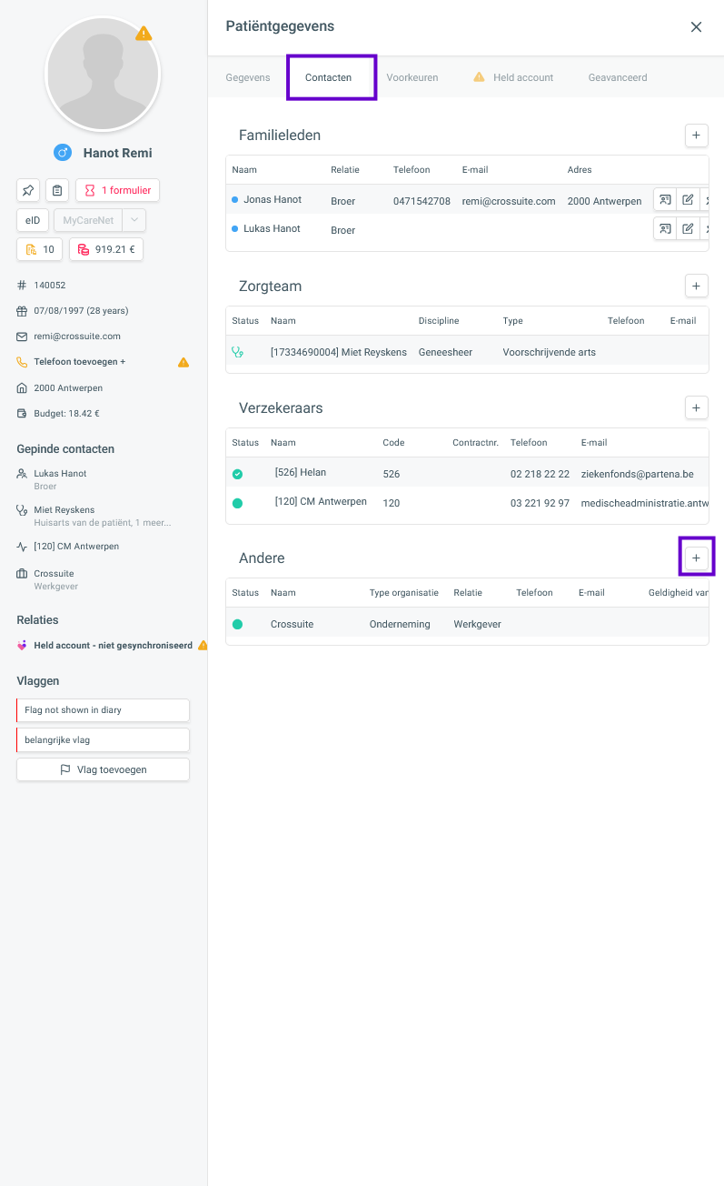
Task: Edit Jonas Hanot's family contact entry
Action: [x=688, y=200]
